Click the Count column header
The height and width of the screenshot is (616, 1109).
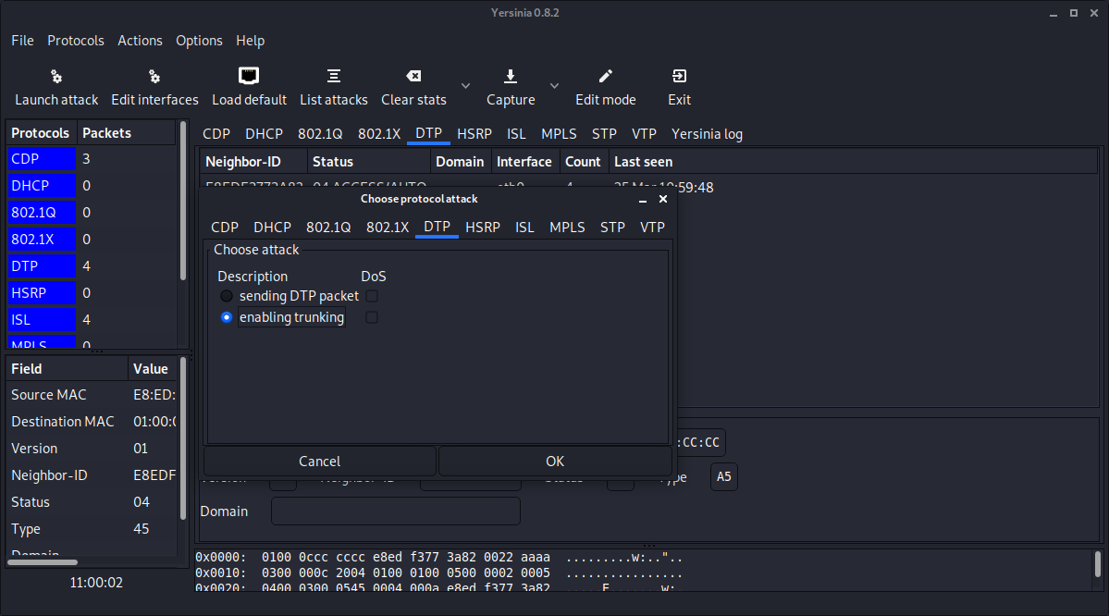tap(584, 162)
